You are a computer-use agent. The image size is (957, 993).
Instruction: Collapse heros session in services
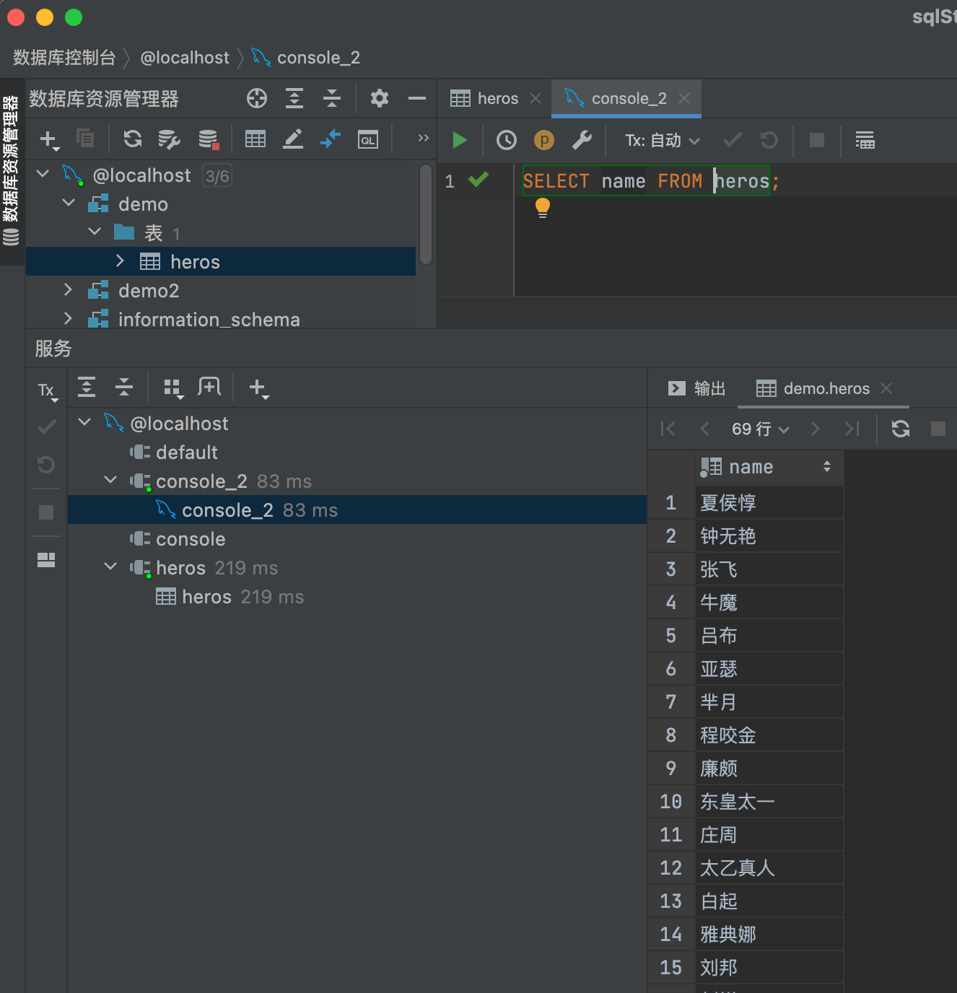(x=110, y=567)
